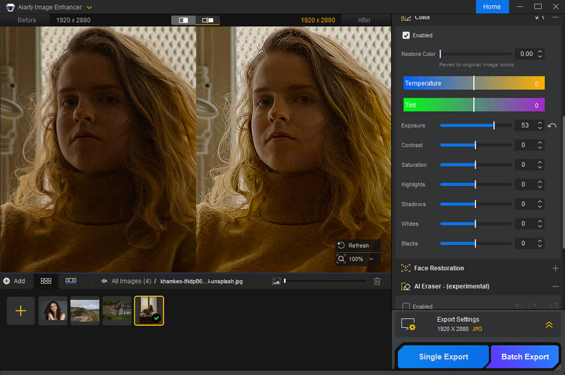This screenshot has height=375, width=565.
Task: Click the large plus tile to add images
Action: (21, 311)
